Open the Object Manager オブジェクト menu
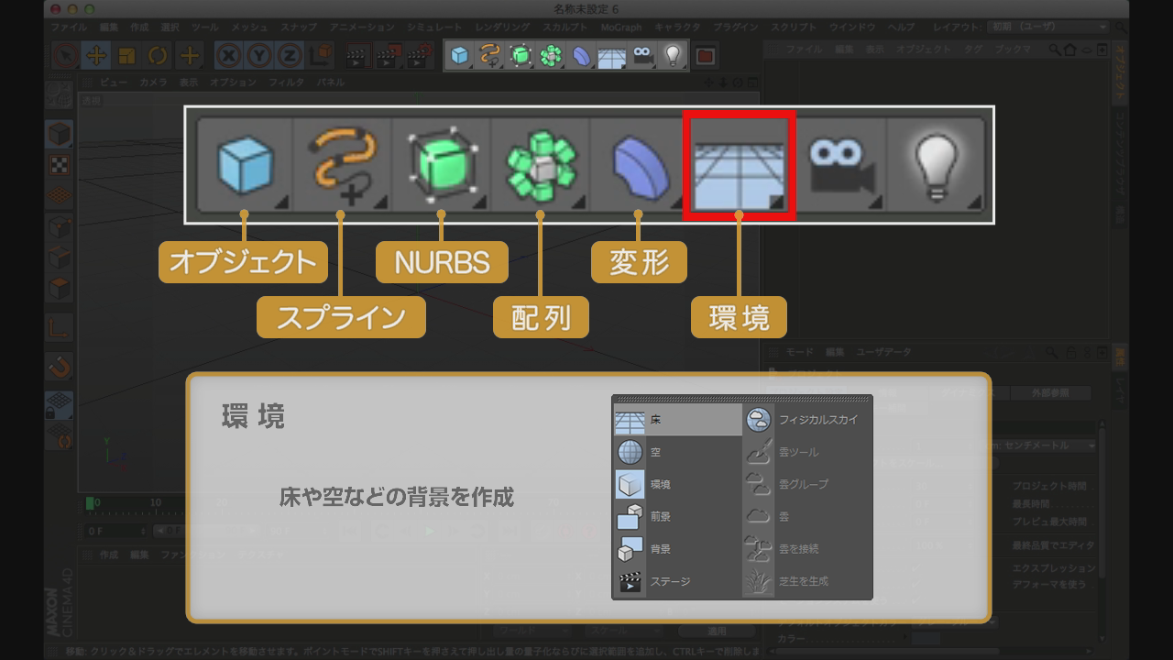 (x=924, y=49)
